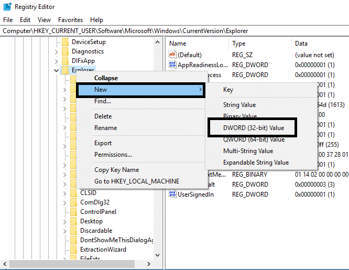Collapse the Explorer tree node arrow

[56, 70]
